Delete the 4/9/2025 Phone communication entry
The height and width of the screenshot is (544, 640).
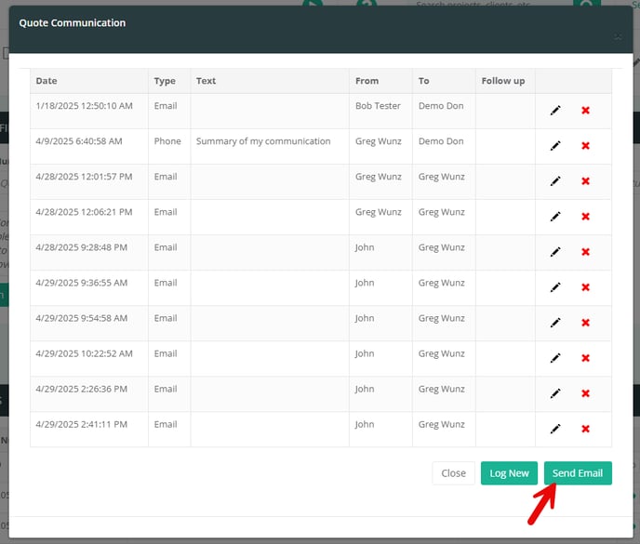pos(585,146)
